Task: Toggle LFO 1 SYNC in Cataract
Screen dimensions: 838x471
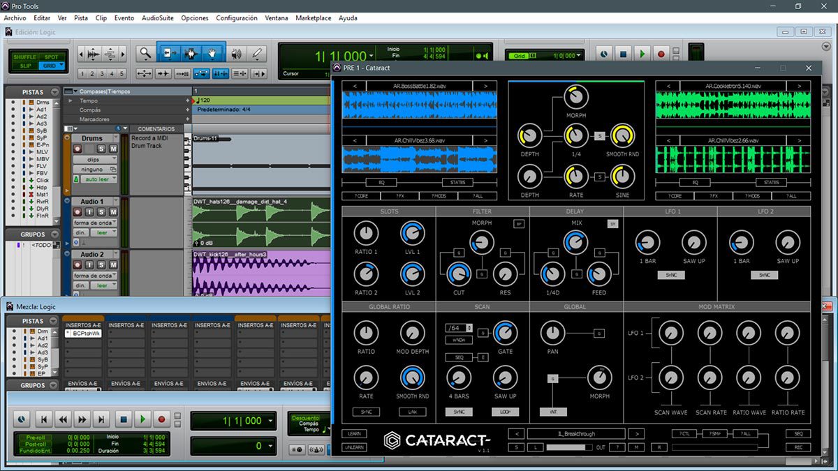Action: 670,275
